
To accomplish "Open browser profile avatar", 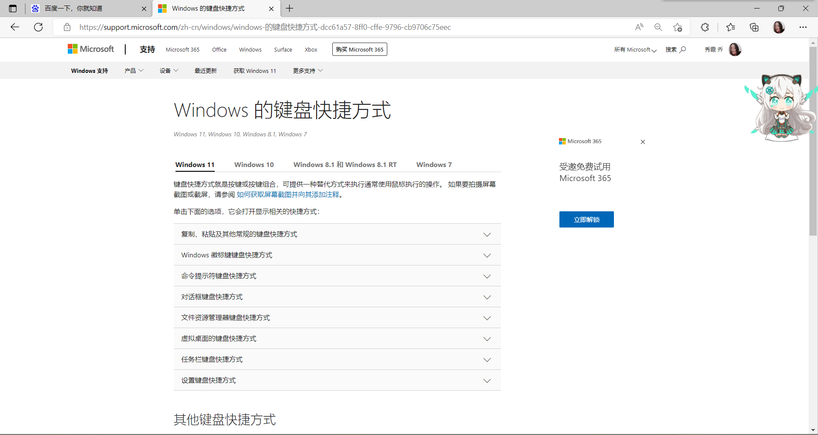I will click(x=779, y=27).
